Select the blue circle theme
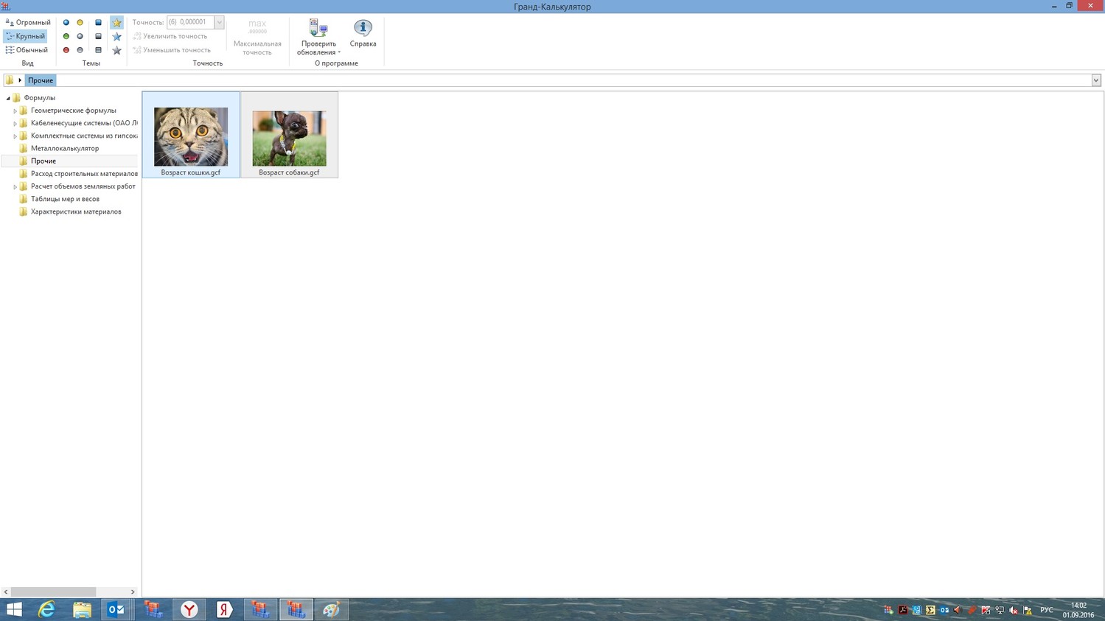1105x621 pixels. point(66,23)
